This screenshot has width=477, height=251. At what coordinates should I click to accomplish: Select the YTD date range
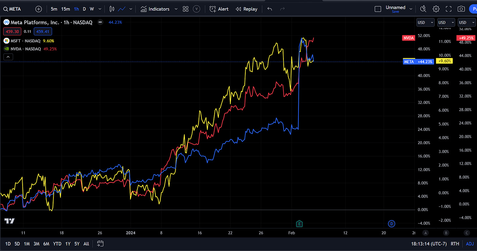click(x=57, y=243)
